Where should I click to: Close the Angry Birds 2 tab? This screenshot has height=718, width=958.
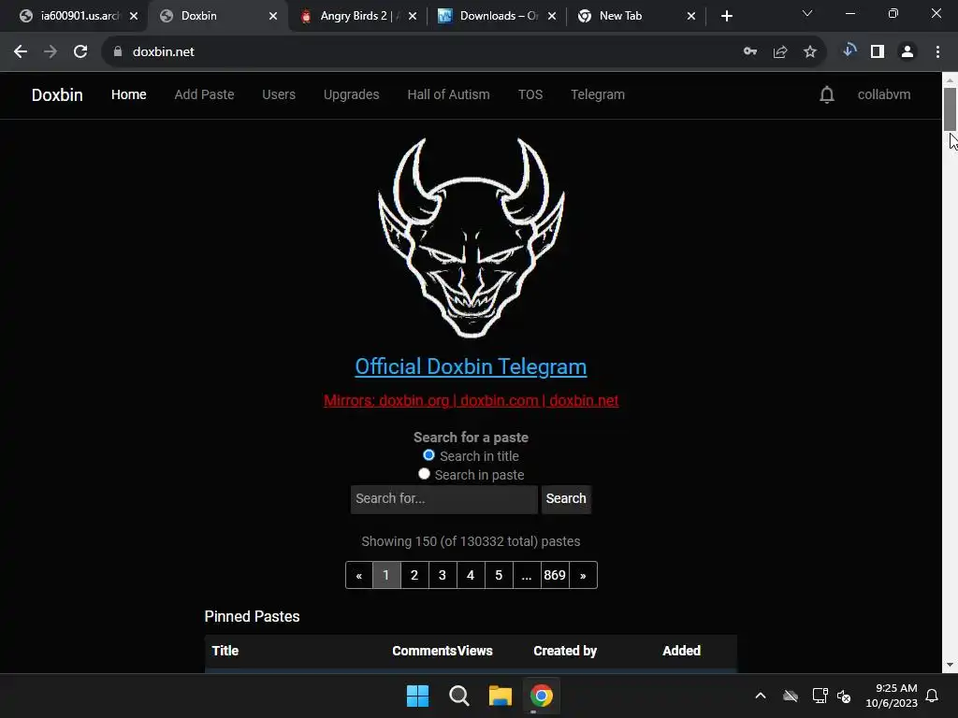pos(413,17)
